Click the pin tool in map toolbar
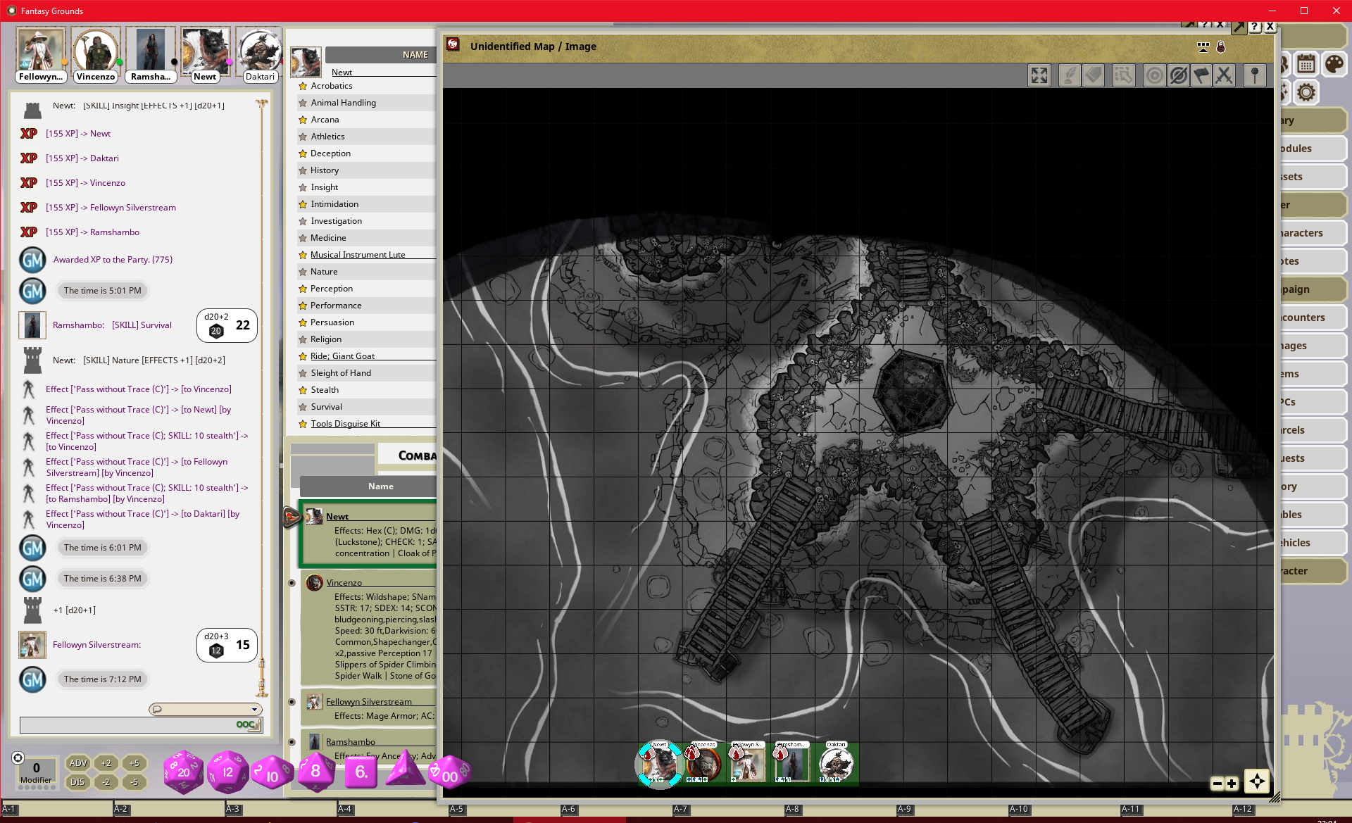Viewport: 1352px width, 823px height. pos(1254,76)
